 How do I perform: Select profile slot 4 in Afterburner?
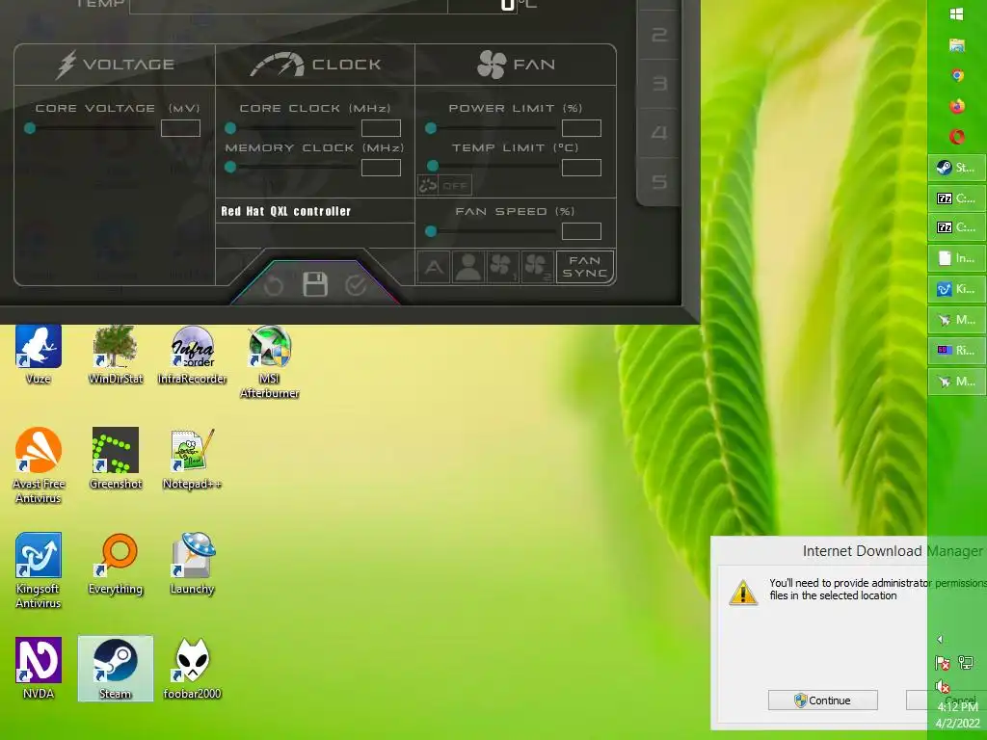[659, 133]
